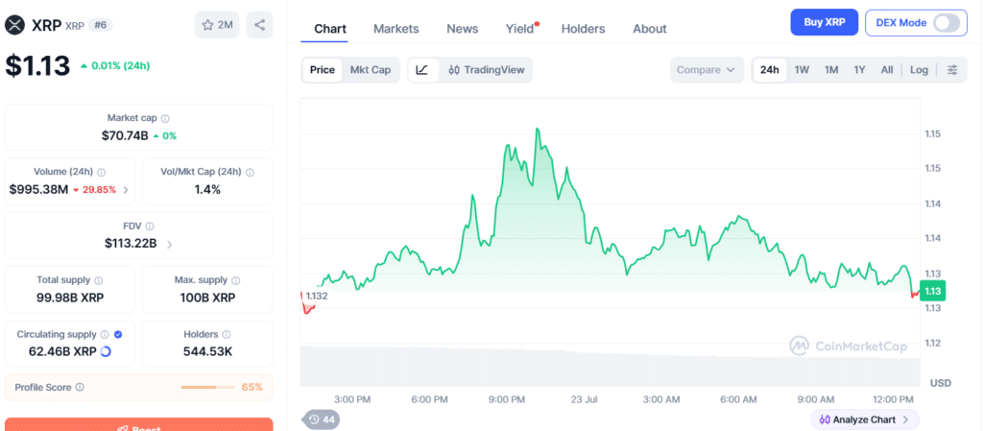Image resolution: width=983 pixels, height=431 pixels.
Task: Click the 544.53K holders value
Action: pos(207,351)
